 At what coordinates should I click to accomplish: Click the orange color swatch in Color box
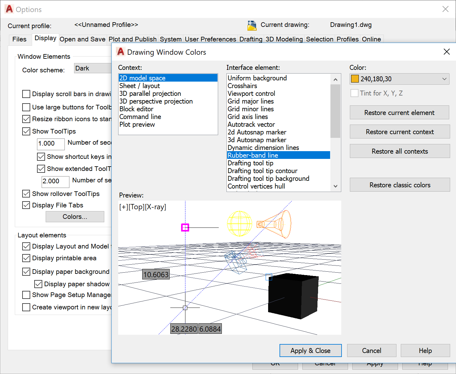tap(355, 79)
